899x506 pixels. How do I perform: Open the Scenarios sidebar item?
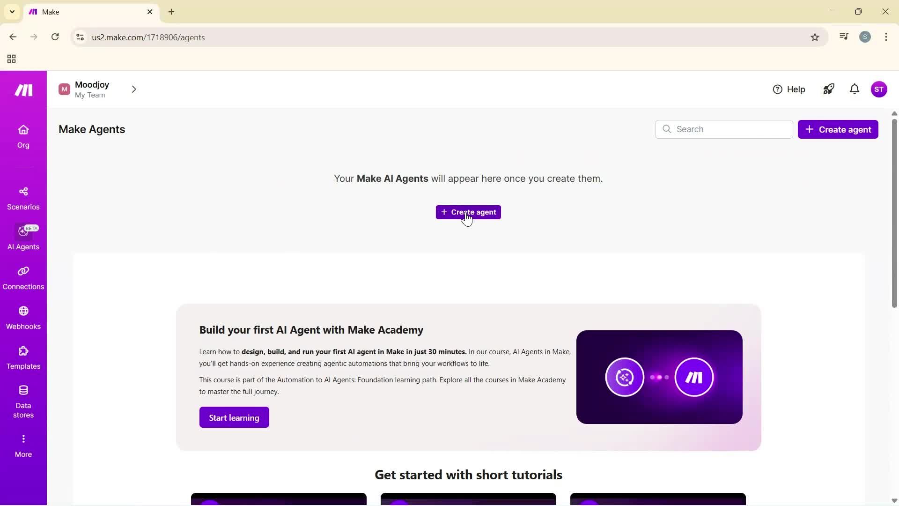coord(23,198)
